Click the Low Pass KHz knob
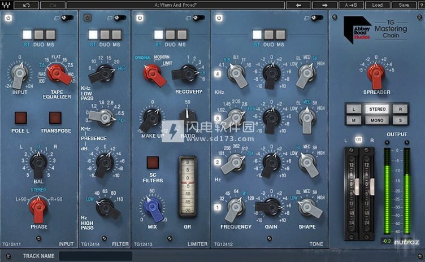 [x=104, y=73]
